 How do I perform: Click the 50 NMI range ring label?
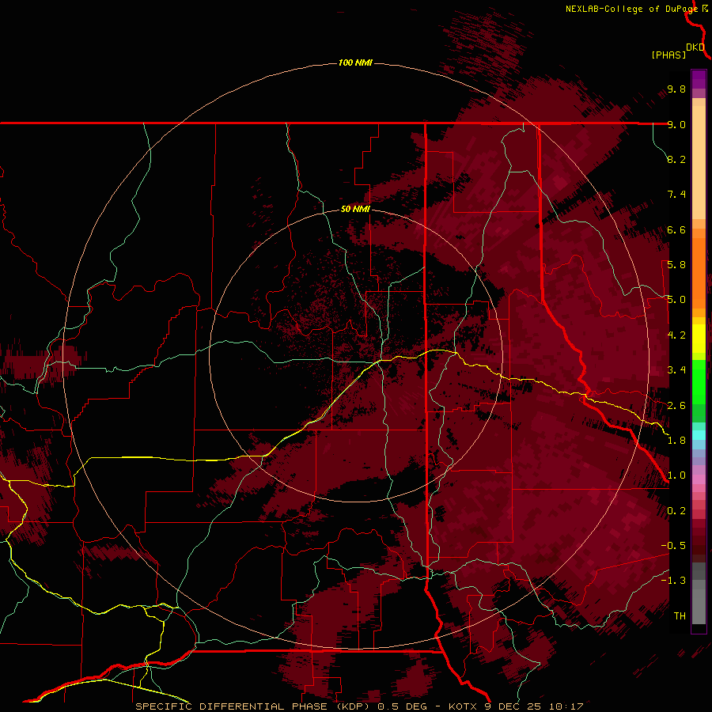355,209
